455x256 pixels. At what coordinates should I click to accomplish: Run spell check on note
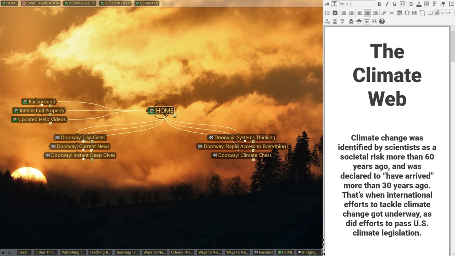[343, 21]
